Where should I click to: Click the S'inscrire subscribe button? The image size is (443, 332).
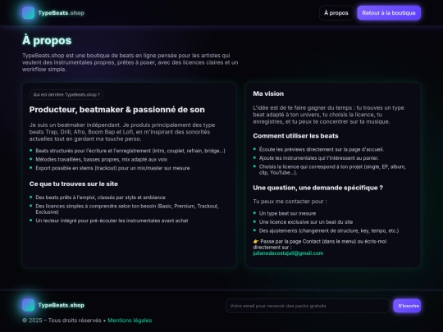point(407,306)
